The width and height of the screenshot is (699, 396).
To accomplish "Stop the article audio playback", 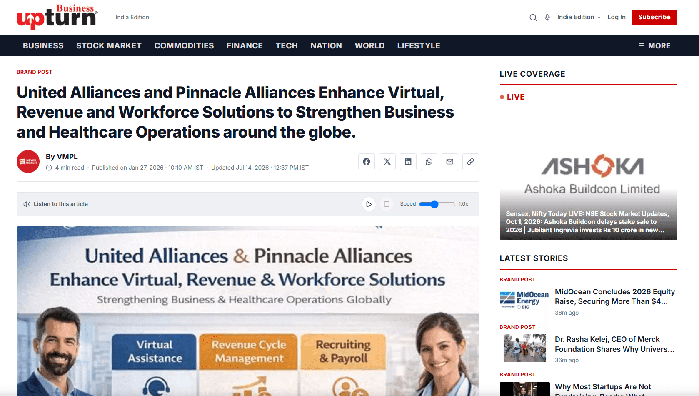I will pyautogui.click(x=387, y=204).
